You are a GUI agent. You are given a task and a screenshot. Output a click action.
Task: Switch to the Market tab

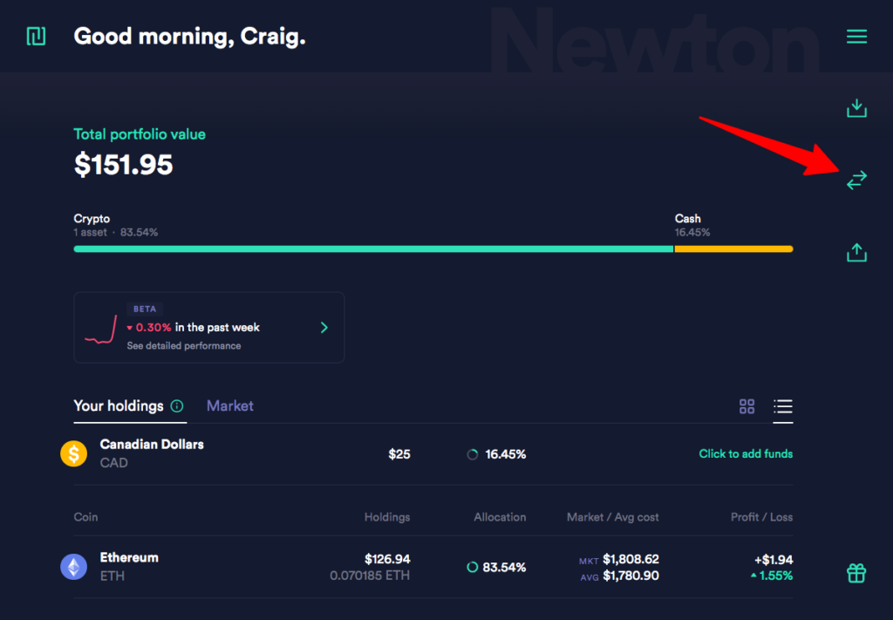point(229,406)
